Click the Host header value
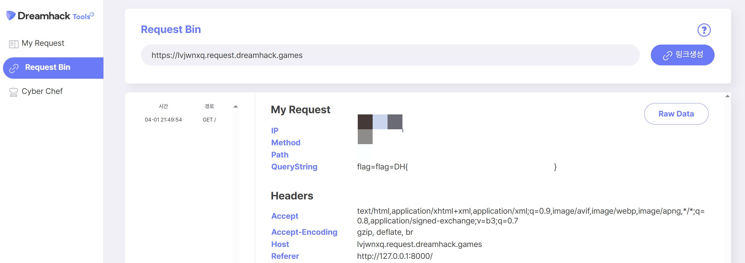Viewport: 745px width, 263px height. click(419, 244)
